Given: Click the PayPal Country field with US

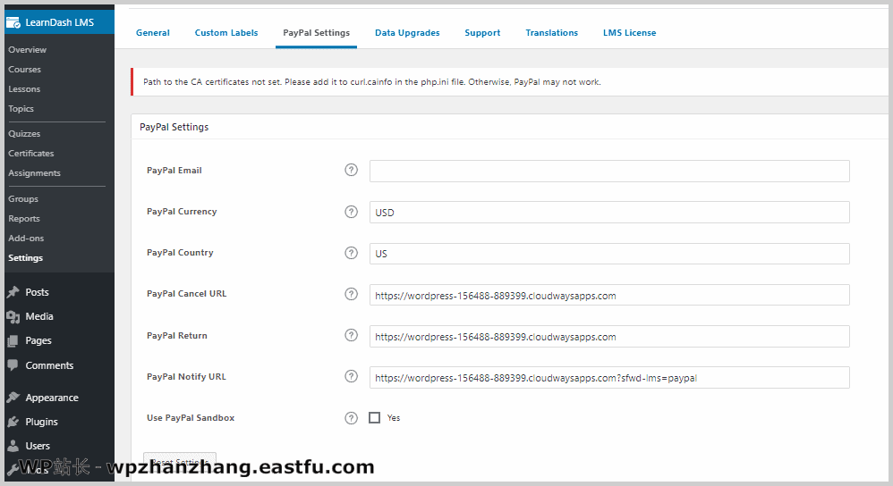Looking at the screenshot, I should point(609,254).
